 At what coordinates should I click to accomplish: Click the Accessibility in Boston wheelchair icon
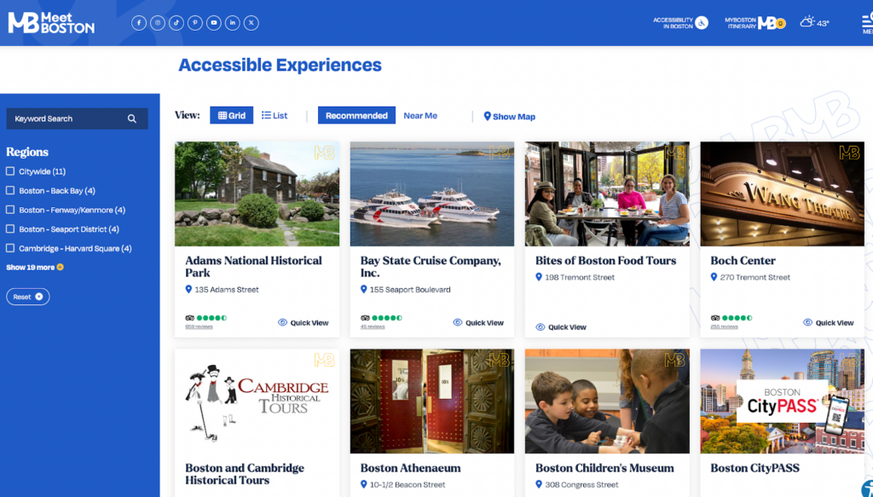pyautogui.click(x=702, y=23)
